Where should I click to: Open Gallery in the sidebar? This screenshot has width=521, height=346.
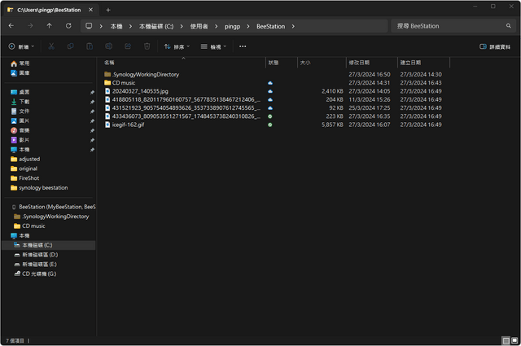[20, 72]
